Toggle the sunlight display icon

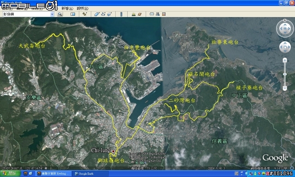[x=134, y=14]
